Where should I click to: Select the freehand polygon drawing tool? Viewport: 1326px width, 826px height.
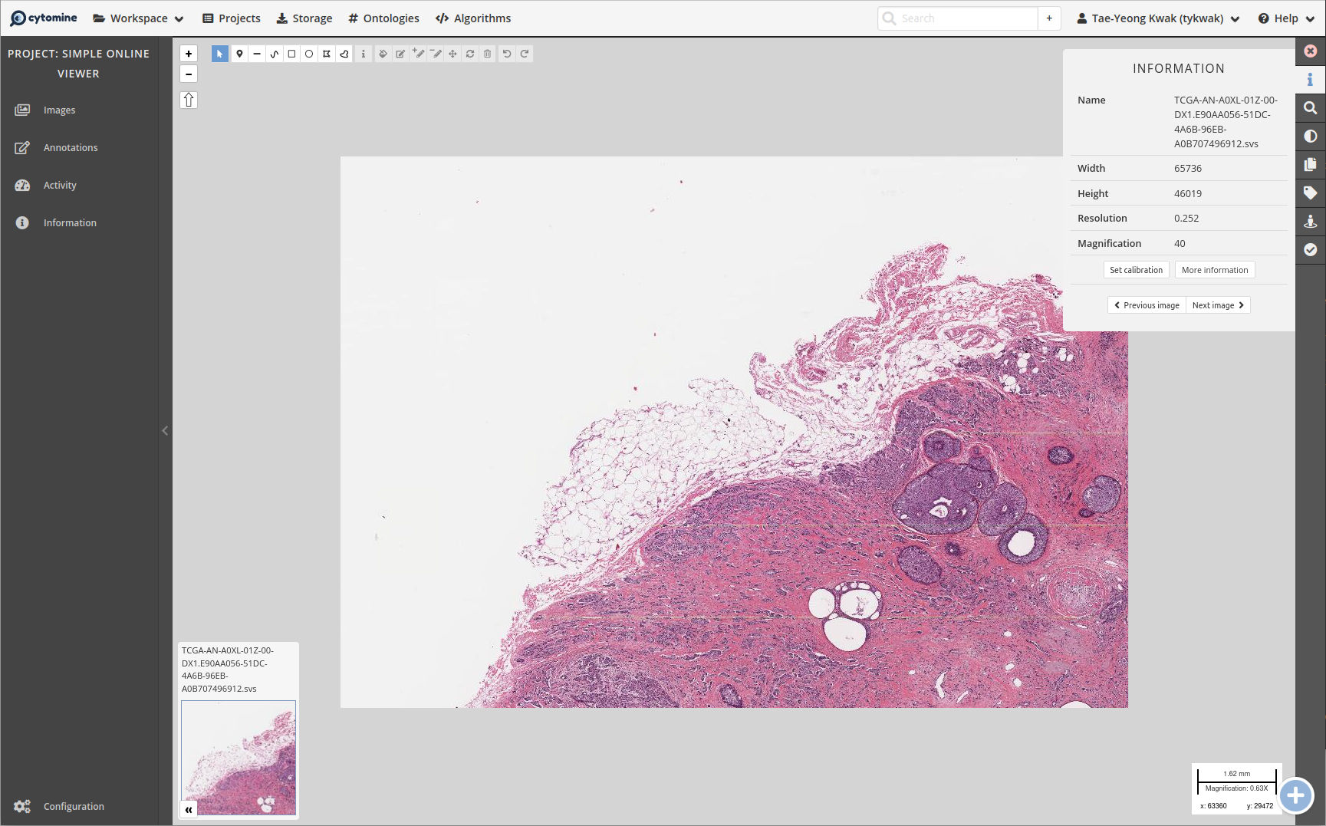click(x=344, y=54)
